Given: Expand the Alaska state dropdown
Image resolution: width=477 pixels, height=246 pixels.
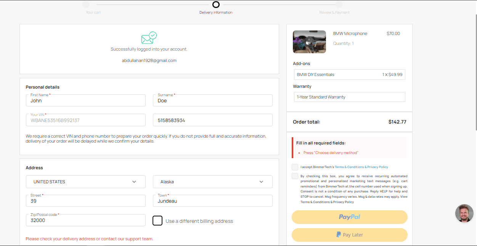Looking at the screenshot, I should (x=212, y=182).
